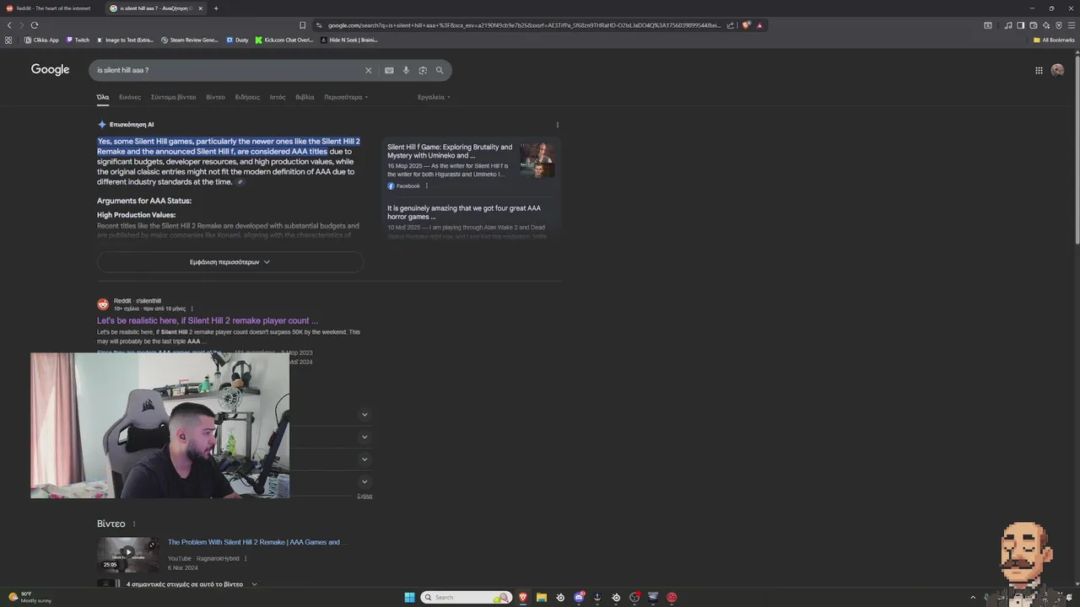Expand the second related question chevron
The height and width of the screenshot is (607, 1080).
[x=364, y=437]
